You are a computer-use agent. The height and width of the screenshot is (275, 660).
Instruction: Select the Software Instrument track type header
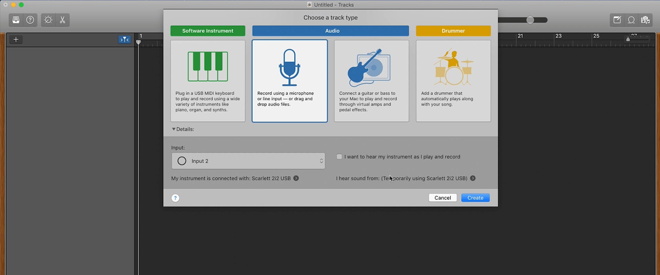[208, 31]
